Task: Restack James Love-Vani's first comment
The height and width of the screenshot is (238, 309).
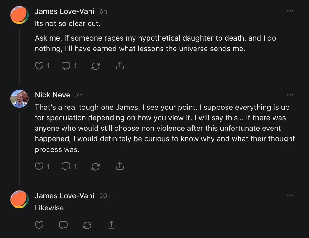Action: (x=95, y=66)
